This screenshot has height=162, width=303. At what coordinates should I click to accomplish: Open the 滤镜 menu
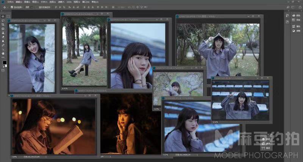[x=61, y=2]
